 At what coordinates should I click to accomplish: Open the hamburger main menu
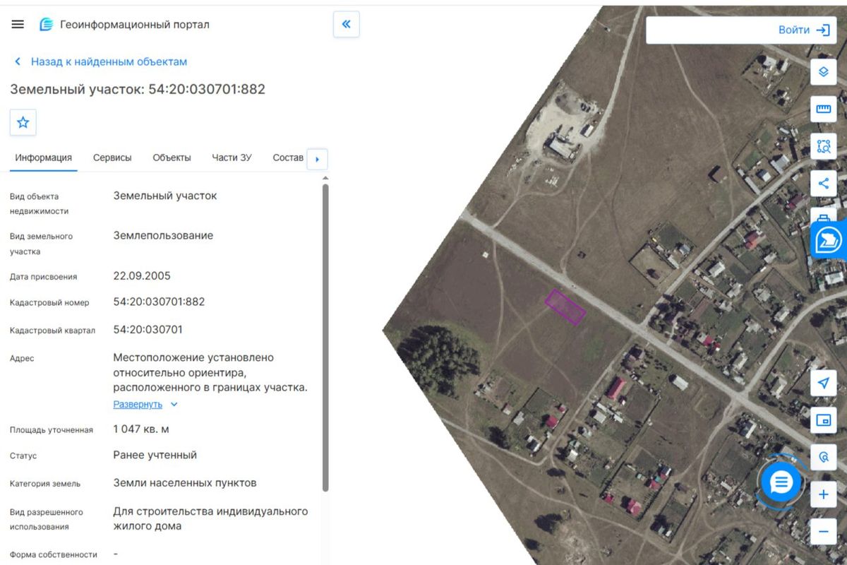(x=18, y=24)
